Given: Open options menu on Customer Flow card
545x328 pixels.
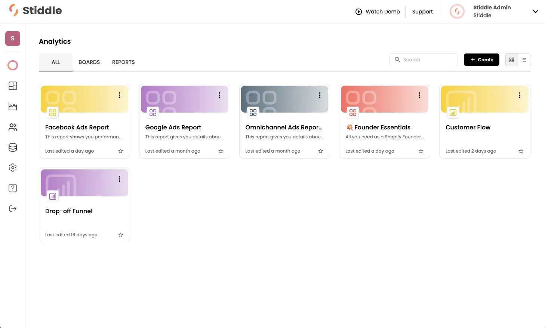Looking at the screenshot, I should [520, 95].
